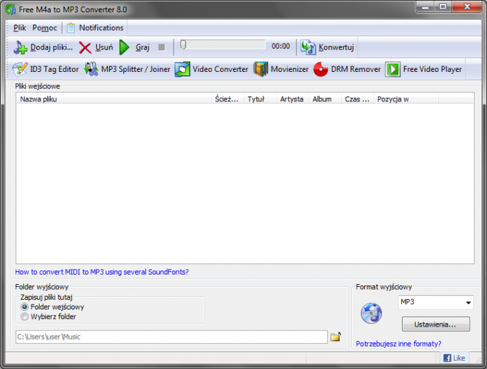Open the Plik menu
Viewport: 487px width, 369px height.
20,28
